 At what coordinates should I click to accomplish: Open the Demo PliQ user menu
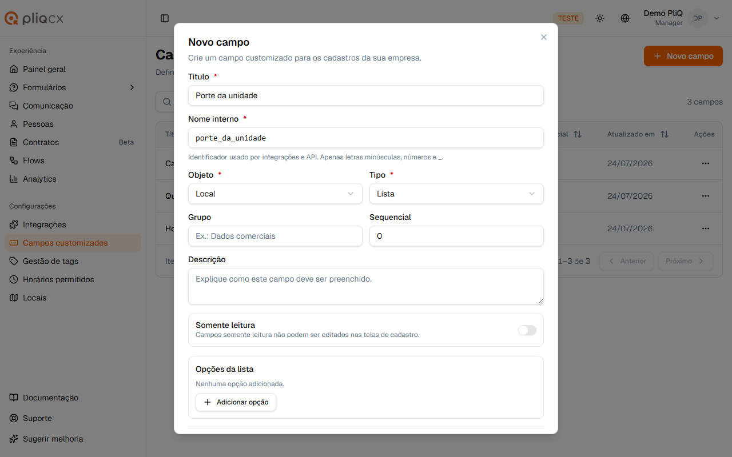(x=681, y=18)
